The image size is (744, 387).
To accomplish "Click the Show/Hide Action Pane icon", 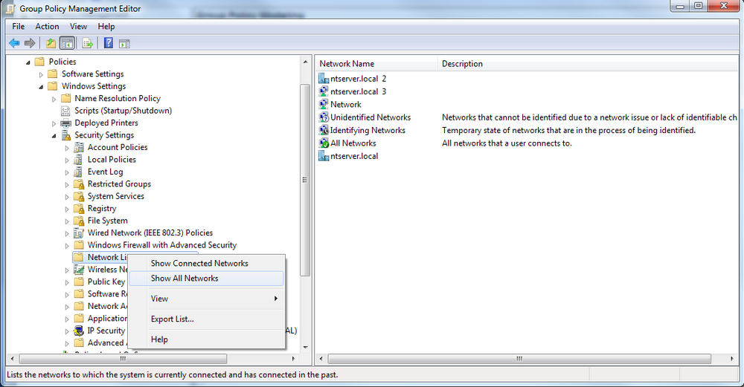I will click(124, 44).
